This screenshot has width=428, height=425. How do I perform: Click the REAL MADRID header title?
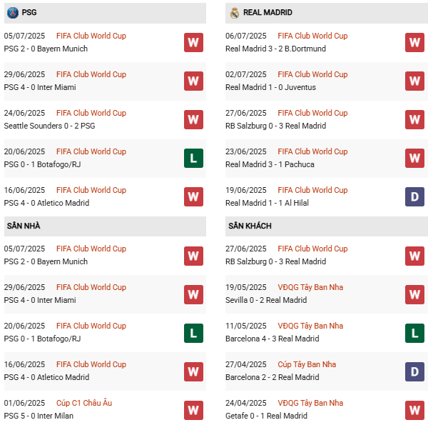click(x=267, y=12)
